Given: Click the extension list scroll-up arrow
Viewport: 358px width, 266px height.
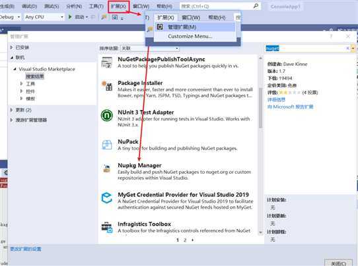Looking at the screenshot, I should pyautogui.click(x=260, y=59).
